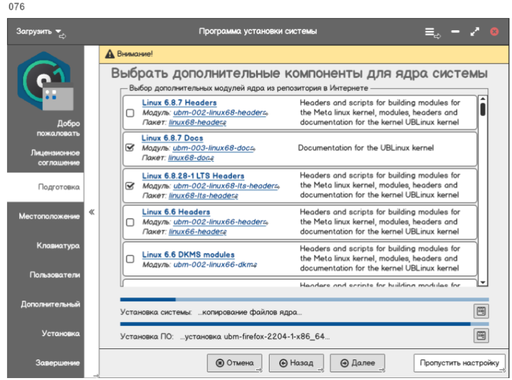Click the system installation log icon
Viewport: 512px width, 380px height.
tap(480, 312)
